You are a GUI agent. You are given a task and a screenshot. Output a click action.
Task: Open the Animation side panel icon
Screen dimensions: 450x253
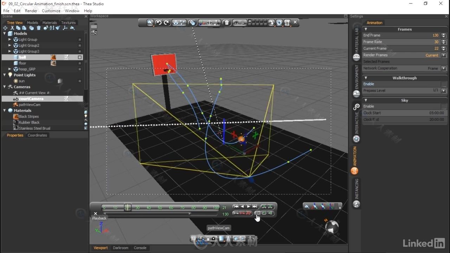coord(355,171)
